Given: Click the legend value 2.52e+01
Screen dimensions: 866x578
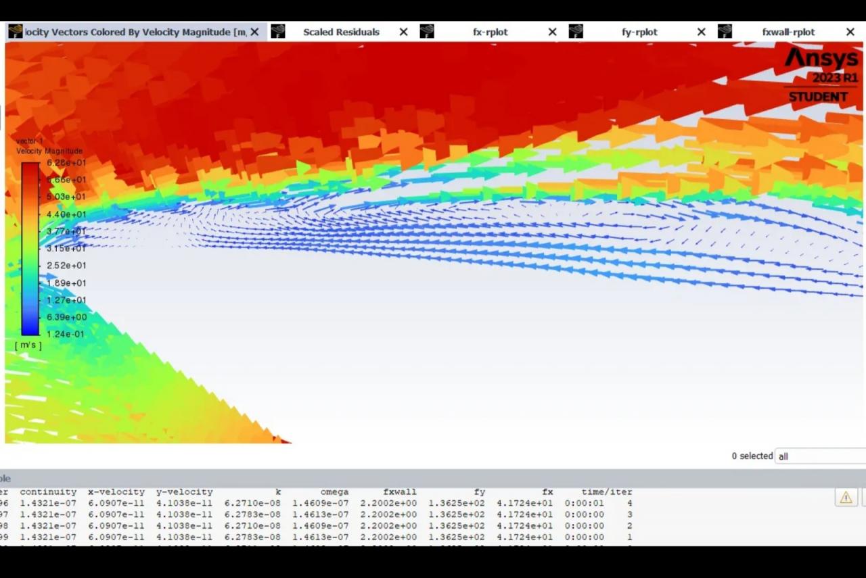Looking at the screenshot, I should pos(66,266).
